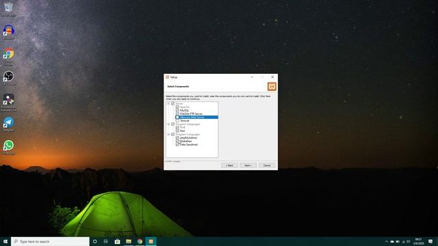Check the Tomcat checkbox
This screenshot has width=438, height=246.
click(x=177, y=121)
